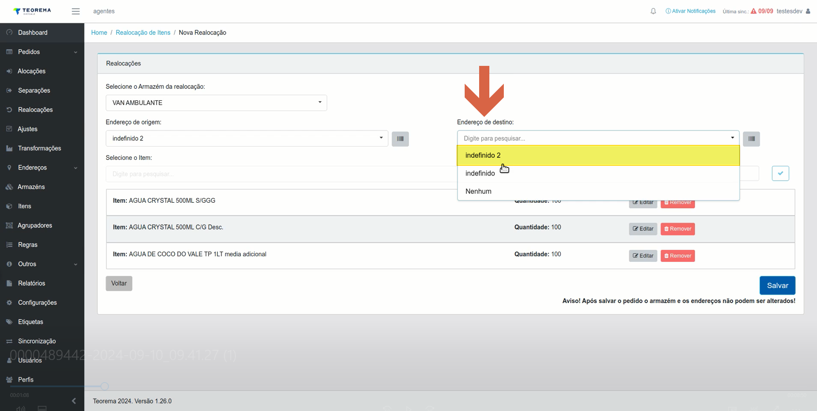Click the Voltar button
817x411 pixels.
click(119, 283)
